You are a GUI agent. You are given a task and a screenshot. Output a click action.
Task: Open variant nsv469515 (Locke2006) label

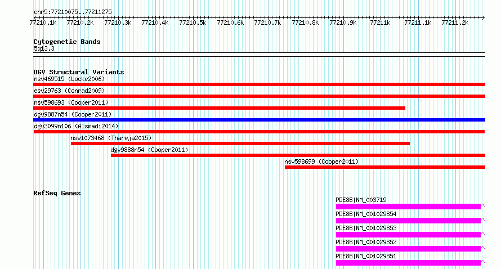pyautogui.click(x=69, y=79)
